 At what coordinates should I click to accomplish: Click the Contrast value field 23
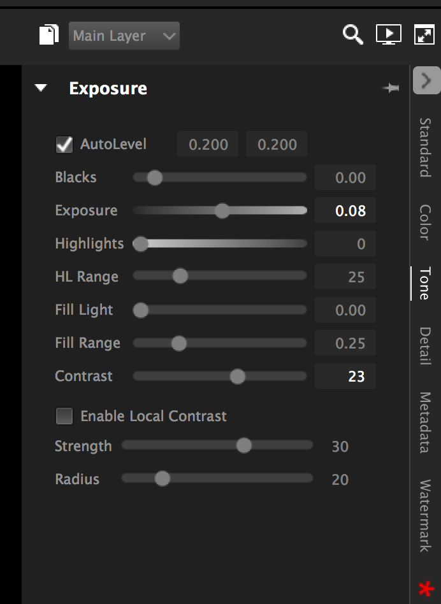(x=345, y=377)
